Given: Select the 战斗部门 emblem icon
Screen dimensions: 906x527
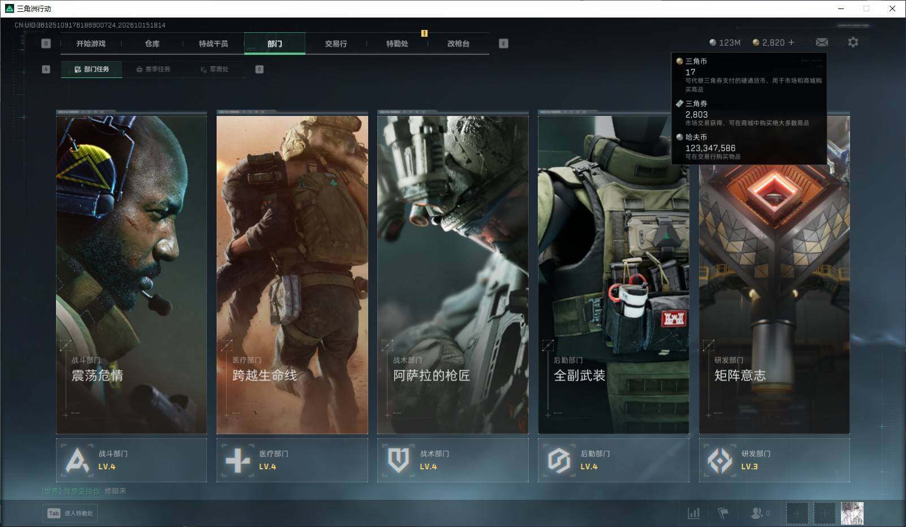Looking at the screenshot, I should (x=77, y=460).
